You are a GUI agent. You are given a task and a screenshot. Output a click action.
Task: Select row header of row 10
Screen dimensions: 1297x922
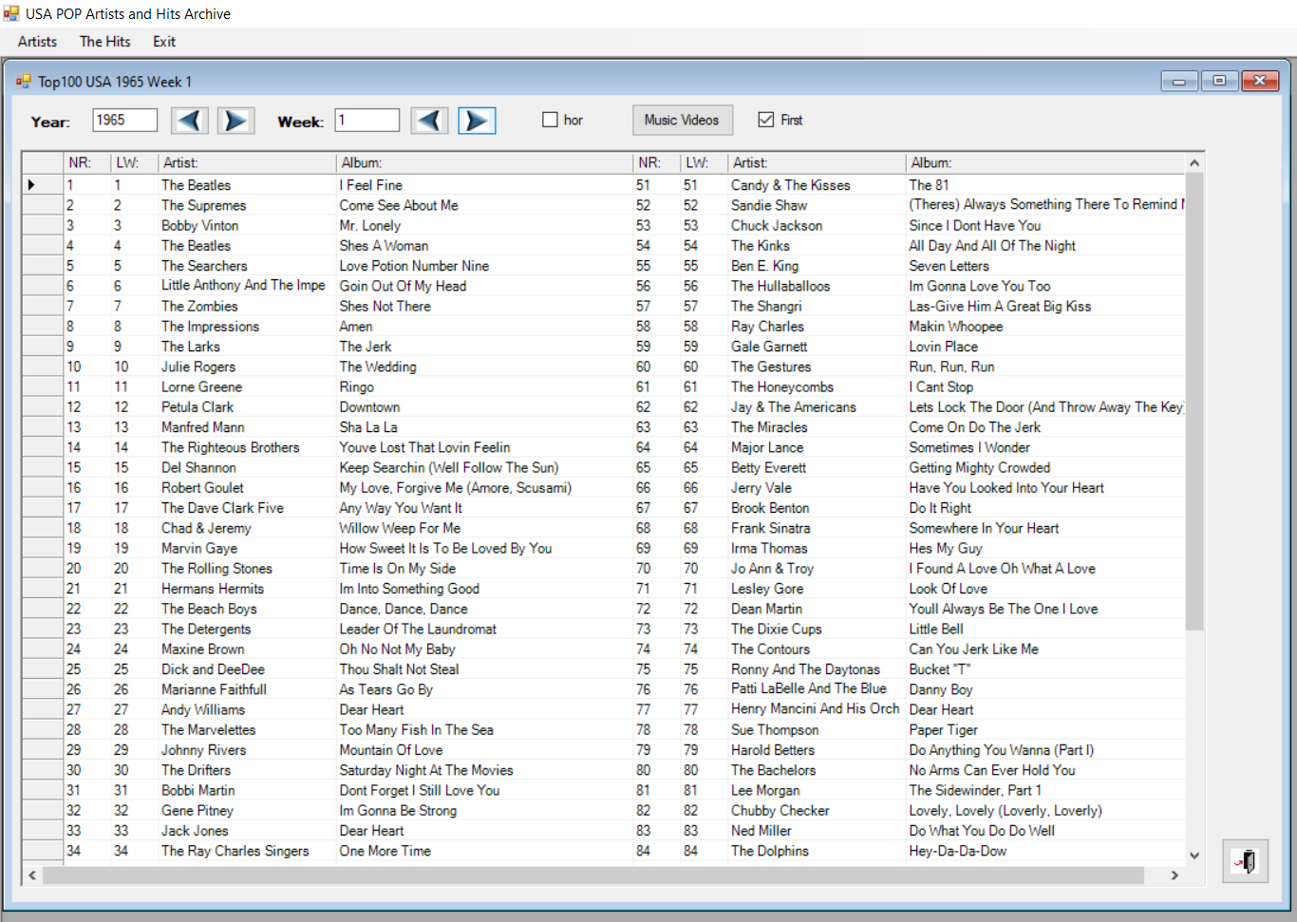pyautogui.click(x=43, y=367)
